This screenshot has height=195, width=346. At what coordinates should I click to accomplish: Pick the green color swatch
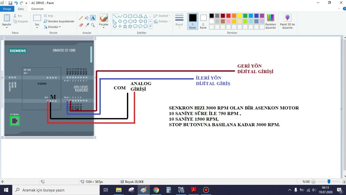pos(245,16)
